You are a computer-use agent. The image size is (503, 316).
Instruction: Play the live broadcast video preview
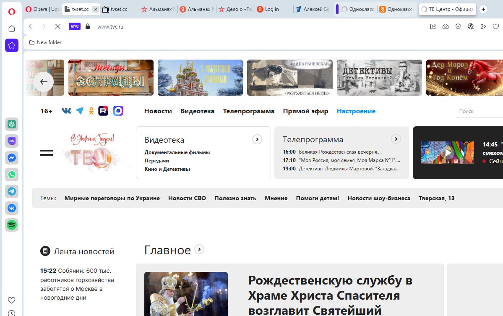click(447, 152)
